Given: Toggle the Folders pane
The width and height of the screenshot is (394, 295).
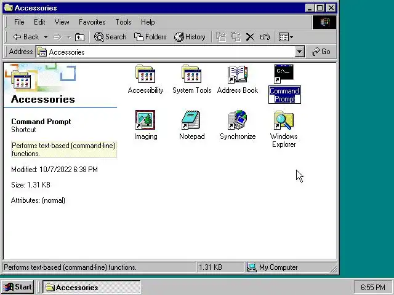Looking at the screenshot, I should coord(150,37).
